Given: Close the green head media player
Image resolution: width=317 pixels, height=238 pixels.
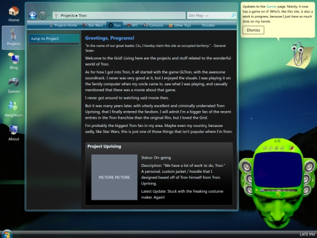Looking at the screenshot, I should coord(279,141).
